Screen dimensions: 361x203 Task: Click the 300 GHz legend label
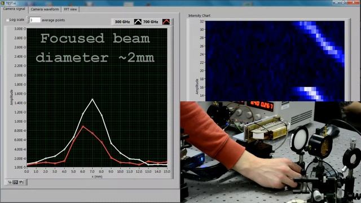(x=122, y=22)
